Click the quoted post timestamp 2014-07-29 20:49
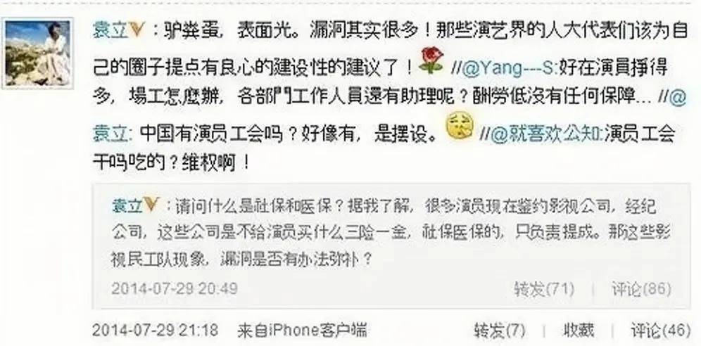Viewport: 701px width, 346px height. pyautogui.click(x=175, y=288)
